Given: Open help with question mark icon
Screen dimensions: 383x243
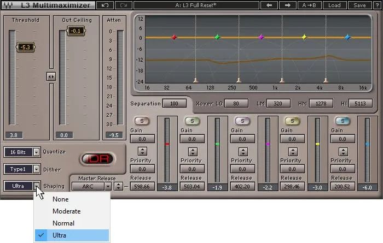Looking at the screenshot, I should [x=377, y=5].
